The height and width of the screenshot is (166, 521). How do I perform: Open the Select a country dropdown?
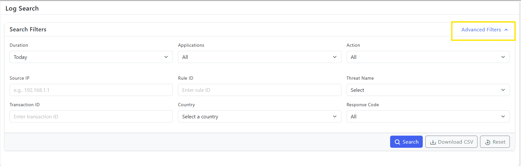tap(260, 116)
